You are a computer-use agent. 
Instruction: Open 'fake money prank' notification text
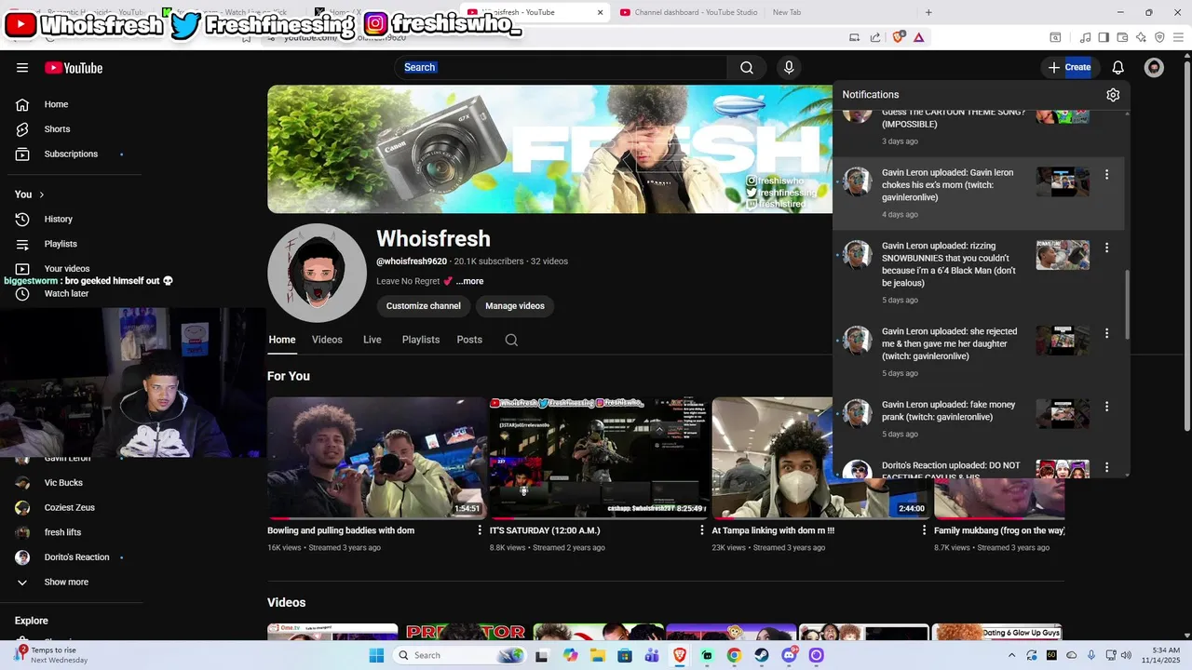point(948,411)
